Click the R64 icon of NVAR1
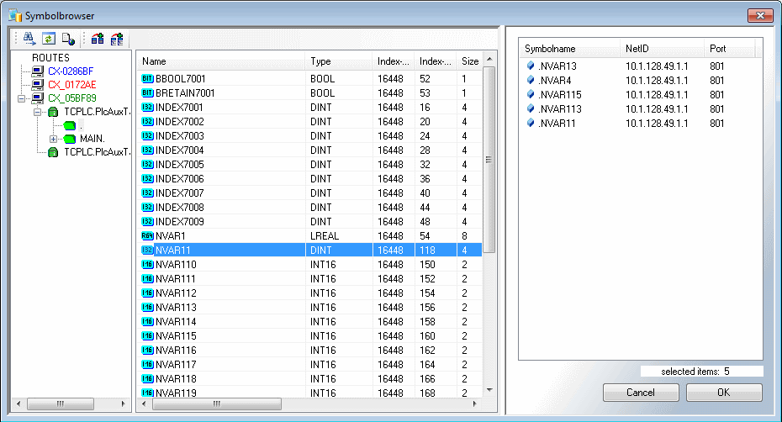This screenshot has height=422, width=782. pos(147,236)
